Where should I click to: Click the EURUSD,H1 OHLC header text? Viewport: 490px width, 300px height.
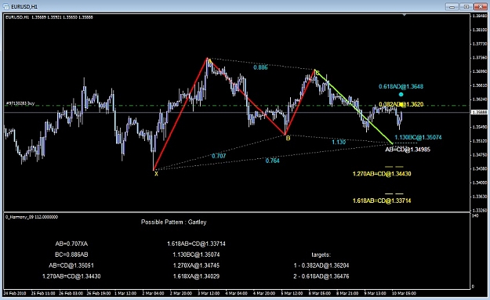(x=49, y=17)
